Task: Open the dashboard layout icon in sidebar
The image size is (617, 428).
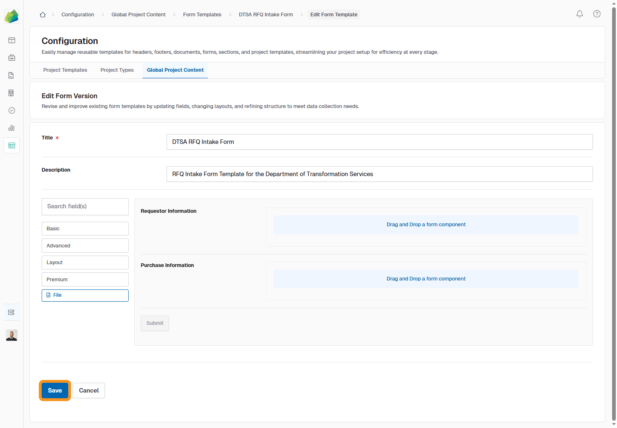Action: 12,40
